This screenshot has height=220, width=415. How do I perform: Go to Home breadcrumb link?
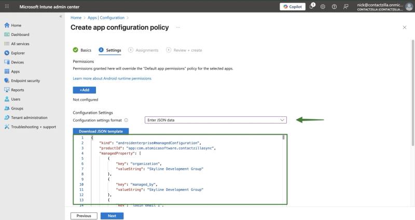point(76,18)
